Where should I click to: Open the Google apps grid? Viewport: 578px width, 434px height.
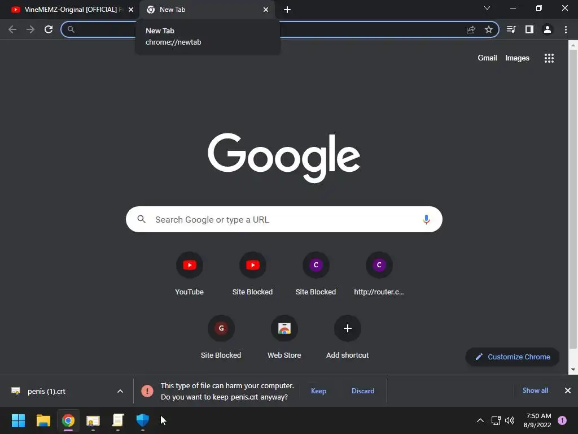point(549,58)
